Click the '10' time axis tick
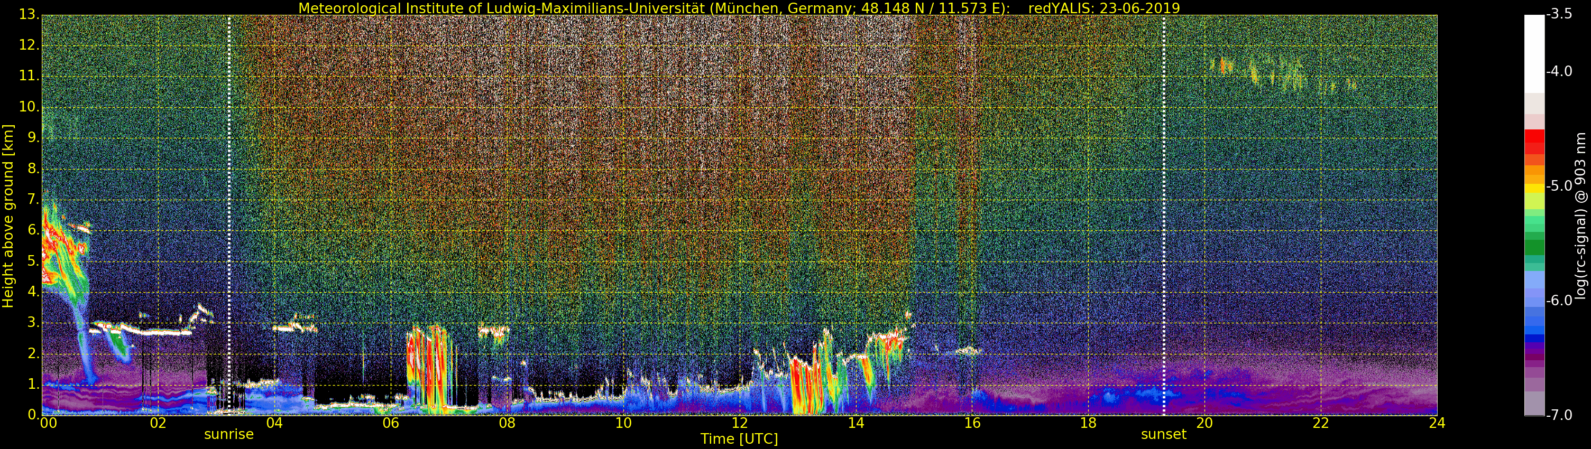Viewport: 1591px width, 449px height. coord(623,423)
